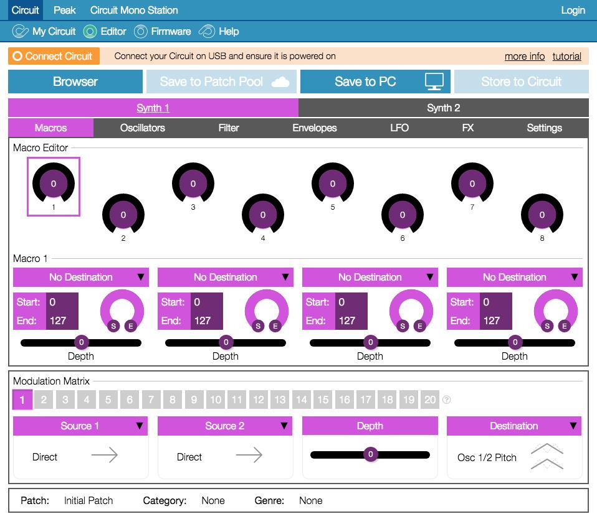Expand the Destination dropdown showing Osc 1/2 Pitch
The width and height of the screenshot is (597, 519).
click(x=514, y=426)
